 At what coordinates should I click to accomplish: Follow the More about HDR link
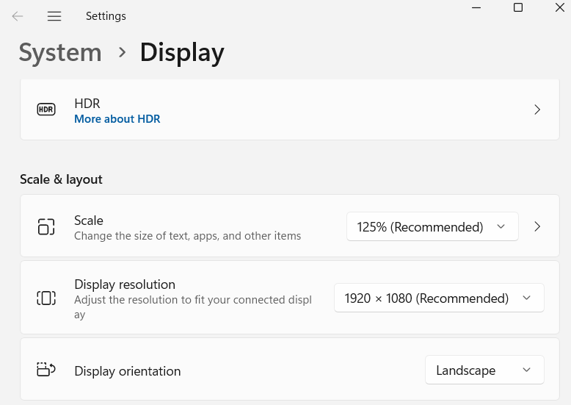[x=117, y=119]
